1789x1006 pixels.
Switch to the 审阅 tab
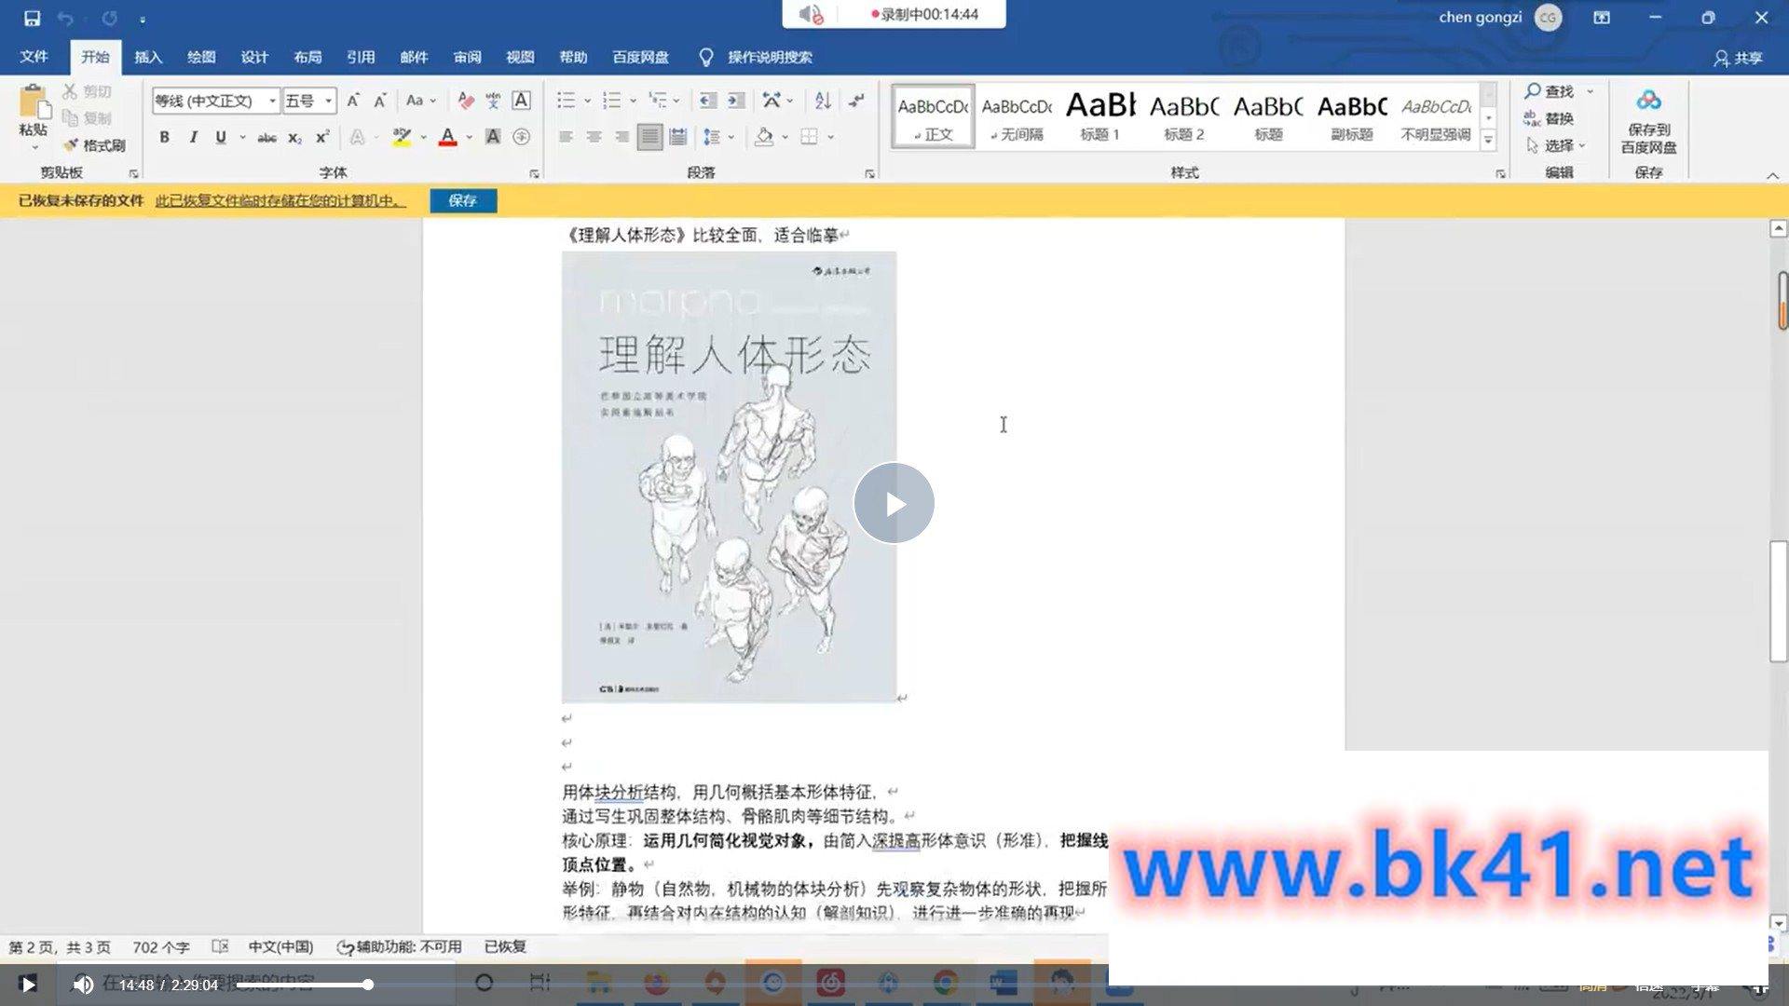tap(467, 57)
